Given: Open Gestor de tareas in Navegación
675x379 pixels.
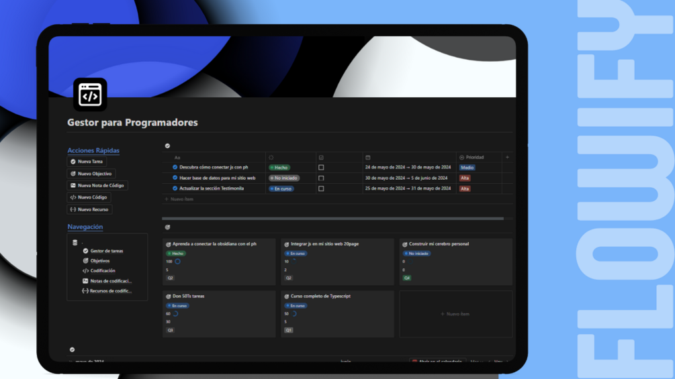Looking at the screenshot, I should 107,250.
